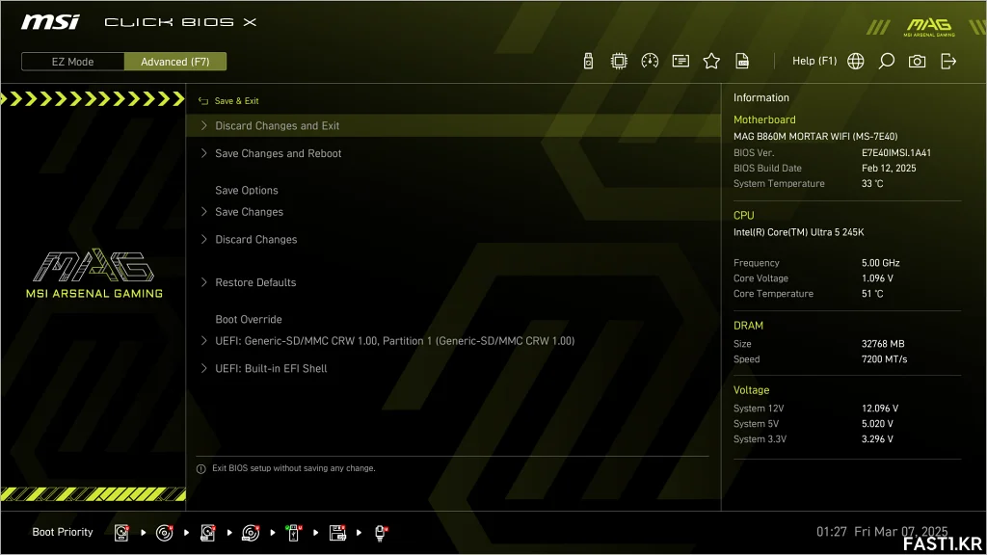Click DRAM speed 7200 MT/s
987x555 pixels.
[884, 359]
